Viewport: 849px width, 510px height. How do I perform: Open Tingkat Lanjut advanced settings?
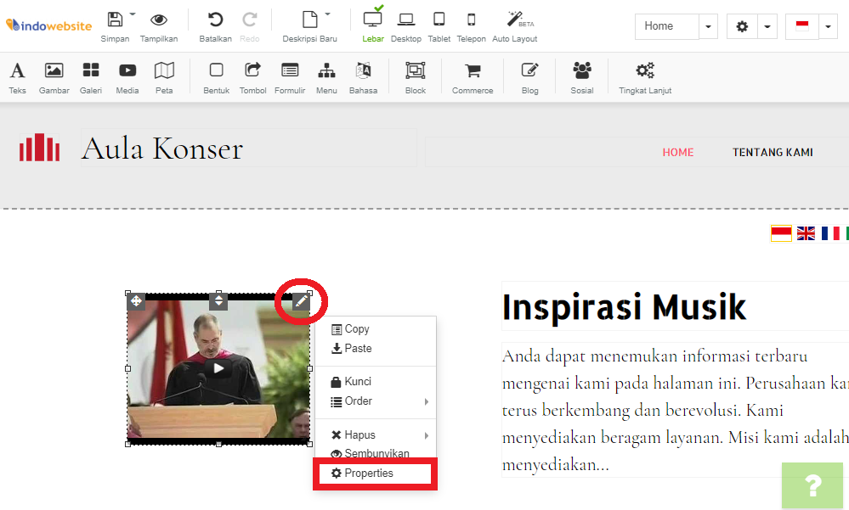(645, 71)
